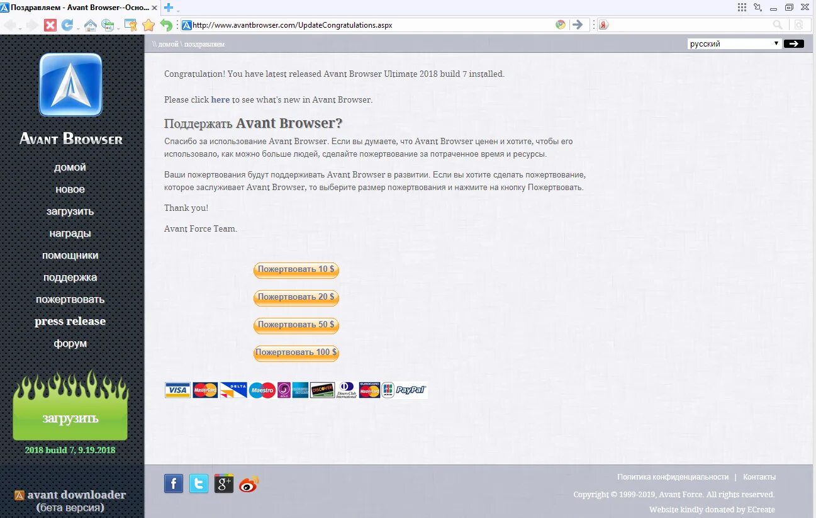This screenshot has height=518, width=816.
Task: Open the Twitter social icon
Action: coord(199,483)
